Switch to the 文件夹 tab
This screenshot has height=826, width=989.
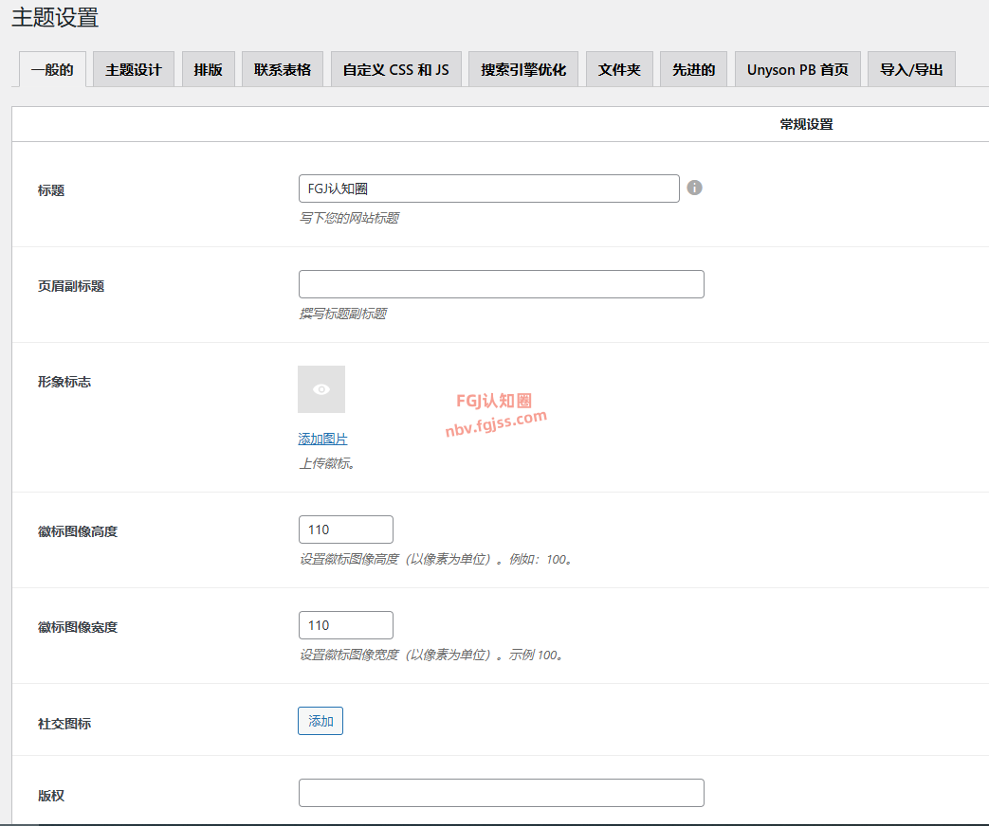(619, 70)
